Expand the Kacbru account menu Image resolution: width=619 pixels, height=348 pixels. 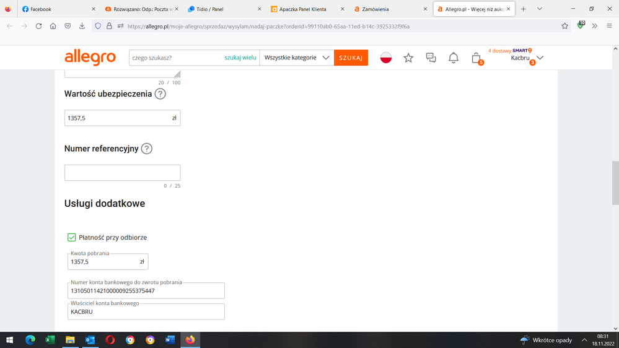coord(527,58)
